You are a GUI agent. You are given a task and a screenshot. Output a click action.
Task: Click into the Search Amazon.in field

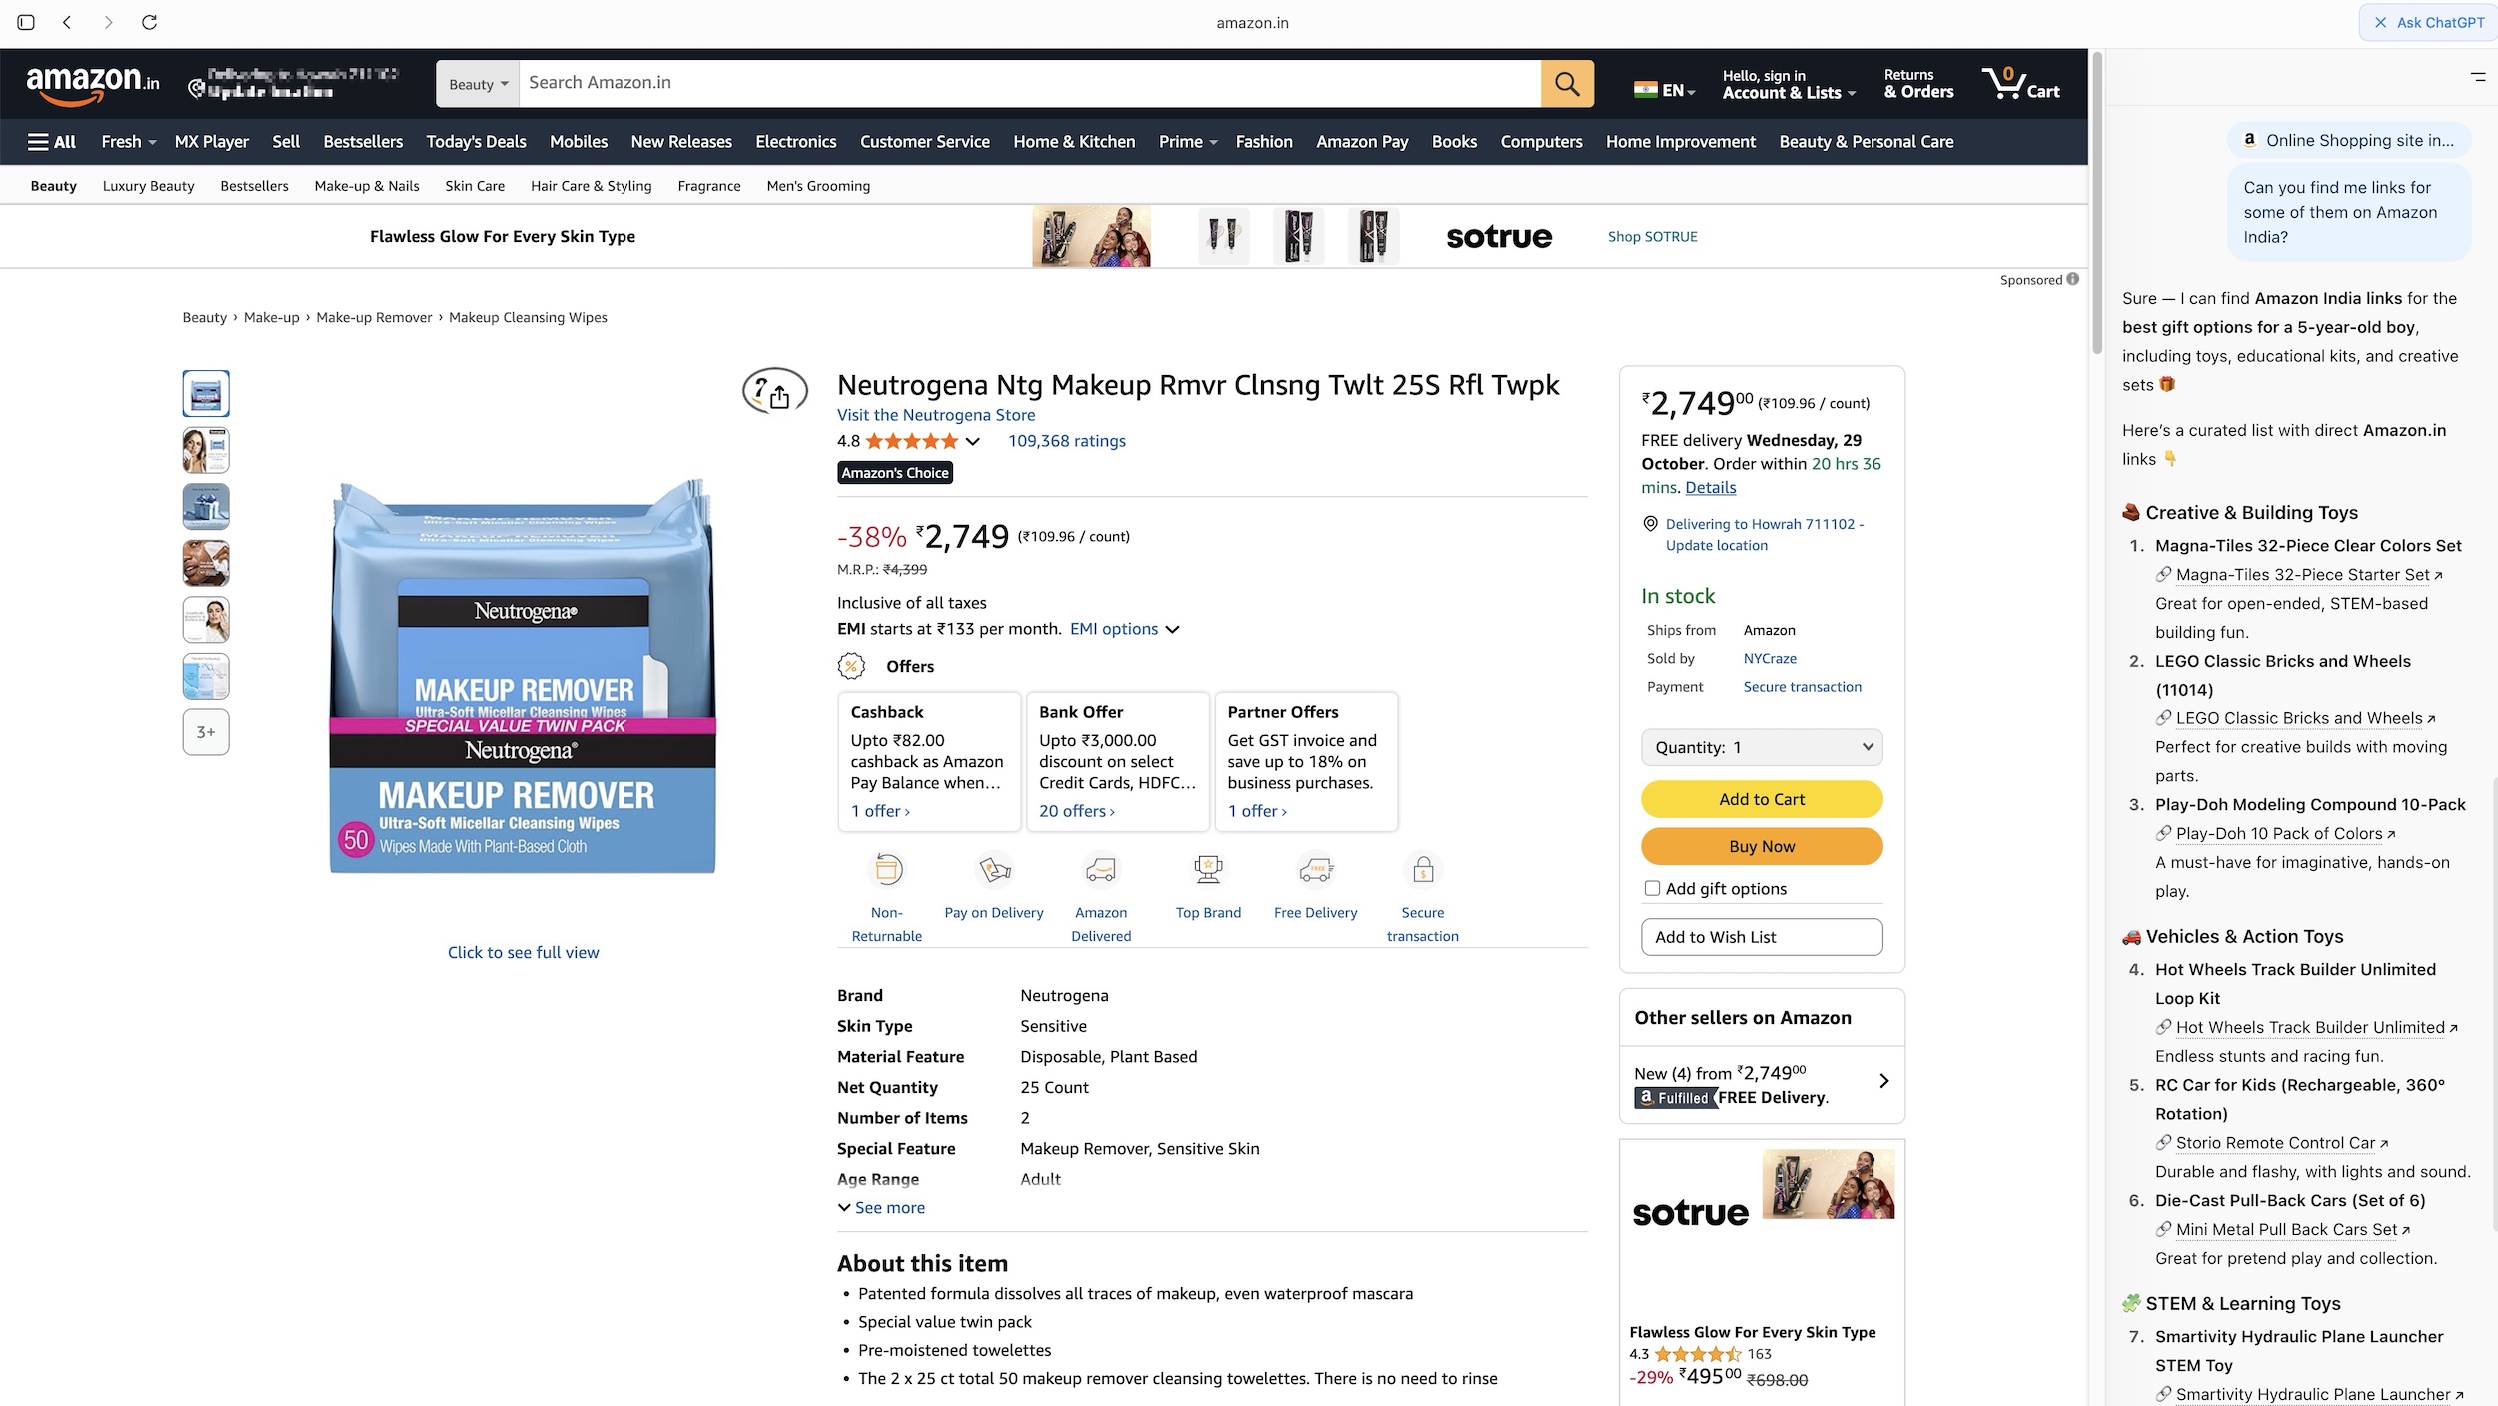click(1029, 84)
